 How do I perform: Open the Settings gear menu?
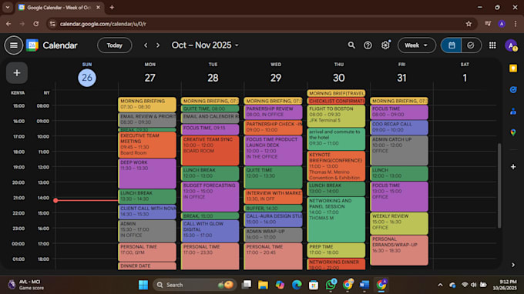385,45
